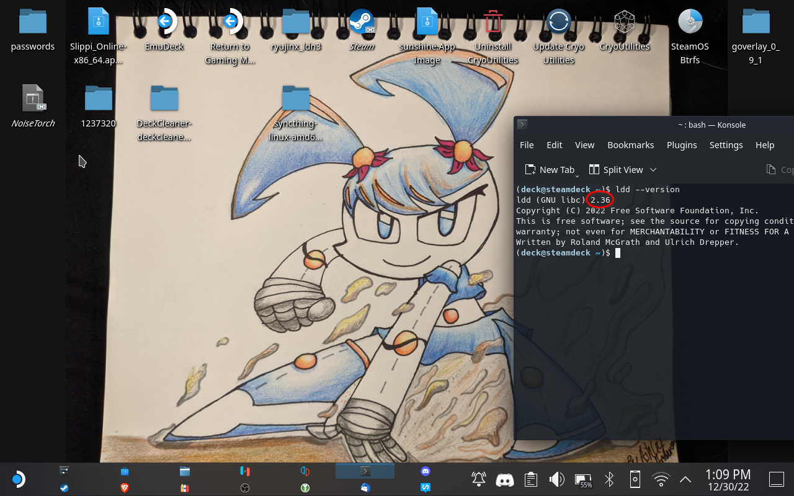Launch Brave browser from the taskbar

pos(124,488)
